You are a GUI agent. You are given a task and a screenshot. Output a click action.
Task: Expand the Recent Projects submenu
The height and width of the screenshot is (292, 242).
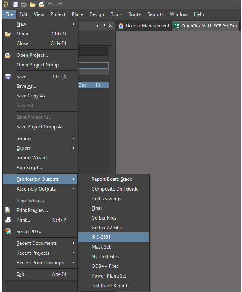40,253
